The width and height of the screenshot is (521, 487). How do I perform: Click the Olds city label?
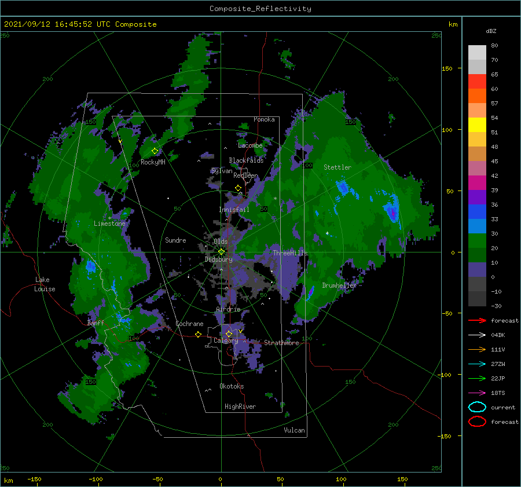(x=221, y=241)
